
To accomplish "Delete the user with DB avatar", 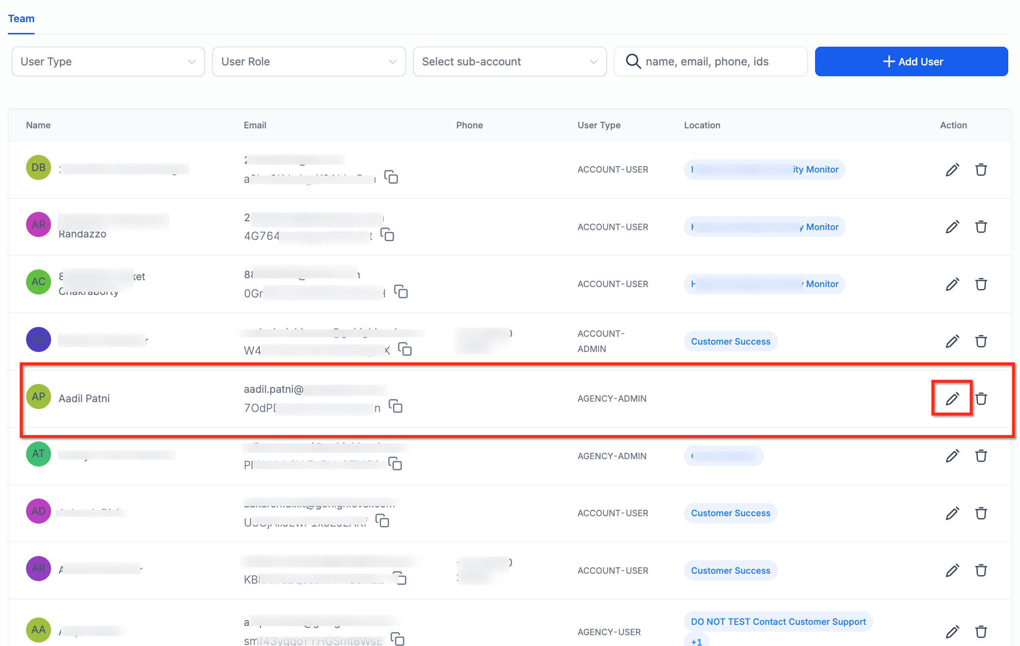I will pyautogui.click(x=981, y=170).
